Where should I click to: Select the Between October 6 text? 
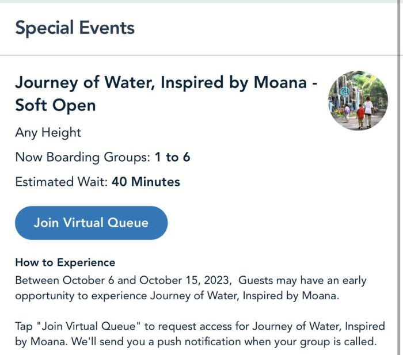pos(64,280)
